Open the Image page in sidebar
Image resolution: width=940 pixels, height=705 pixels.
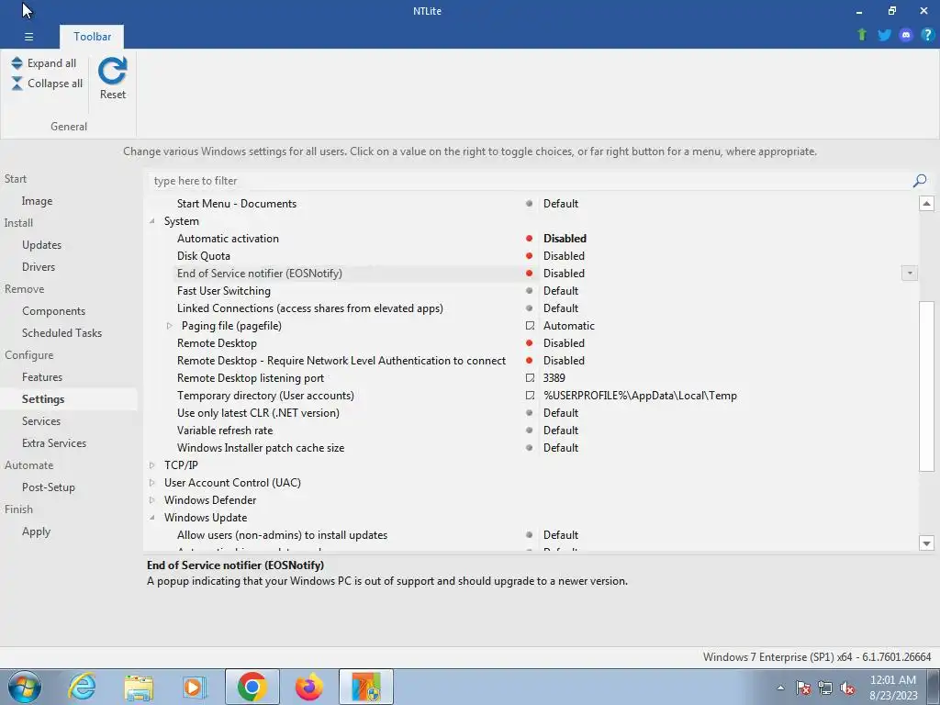click(x=37, y=201)
